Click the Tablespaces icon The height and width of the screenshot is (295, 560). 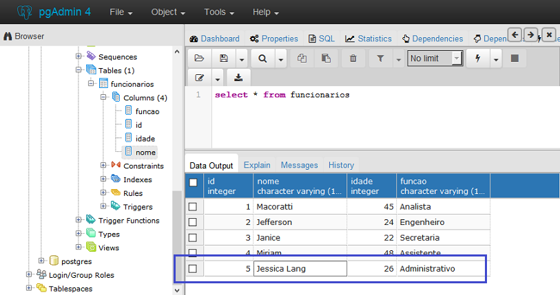pyautogui.click(x=41, y=288)
